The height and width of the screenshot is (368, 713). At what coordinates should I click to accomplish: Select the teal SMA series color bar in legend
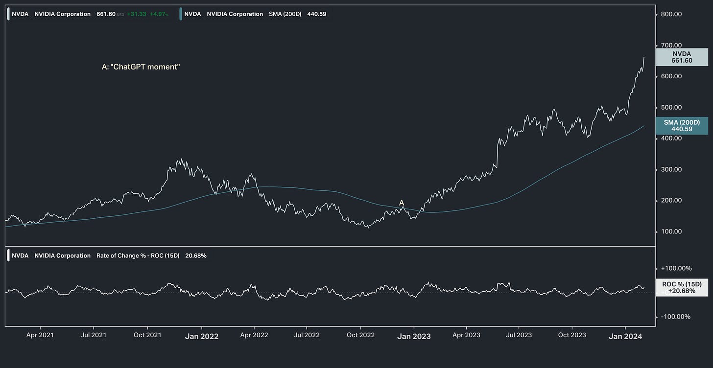(x=181, y=14)
